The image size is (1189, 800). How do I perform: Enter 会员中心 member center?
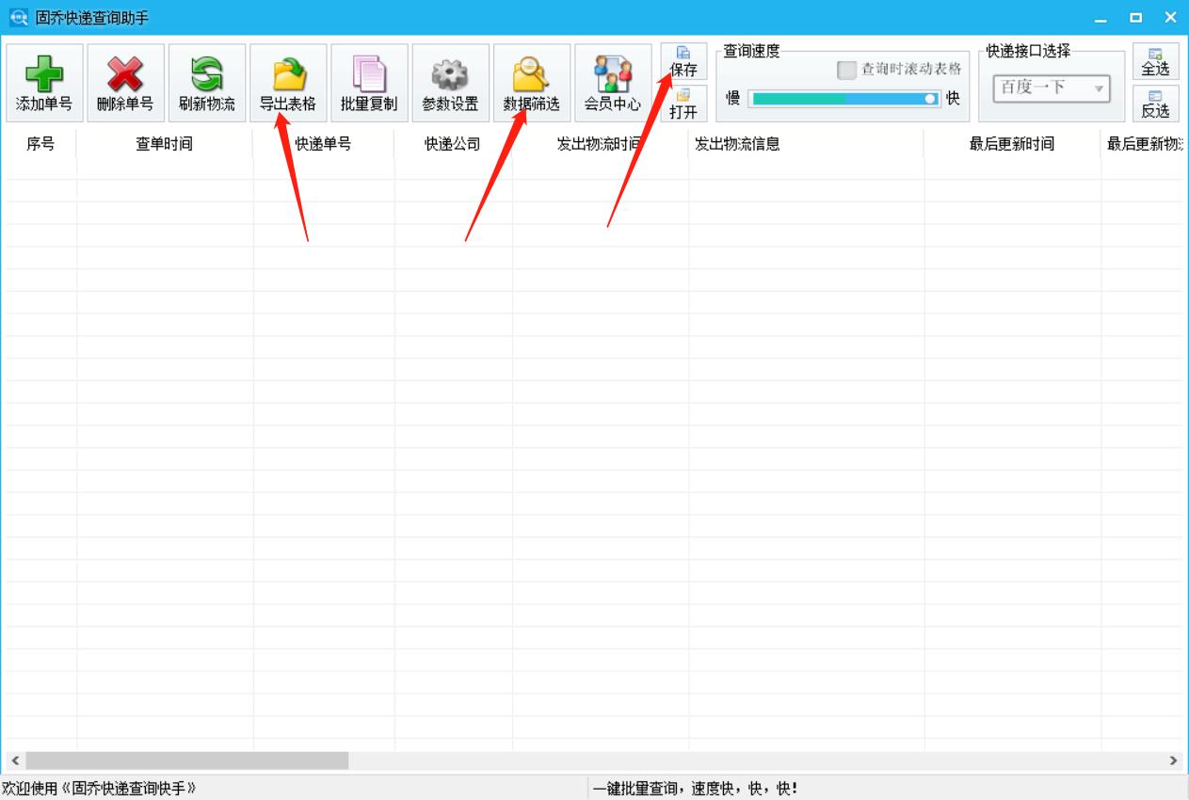point(613,83)
